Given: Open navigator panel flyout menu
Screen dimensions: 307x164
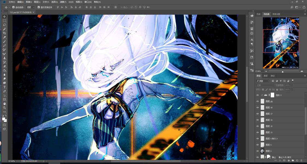Looking at the screenshot, I should [305, 14].
